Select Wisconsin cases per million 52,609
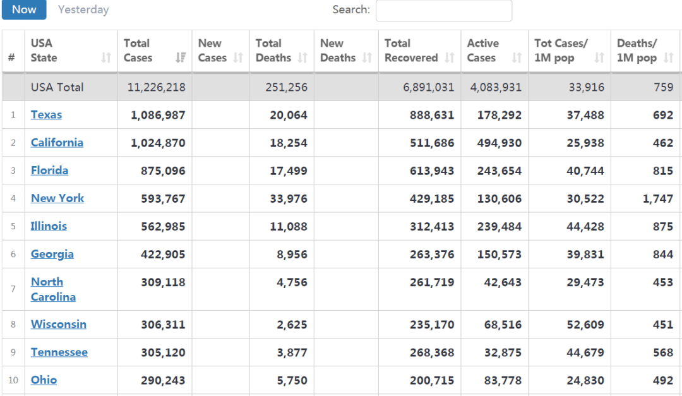This screenshot has width=682, height=396. (x=585, y=325)
